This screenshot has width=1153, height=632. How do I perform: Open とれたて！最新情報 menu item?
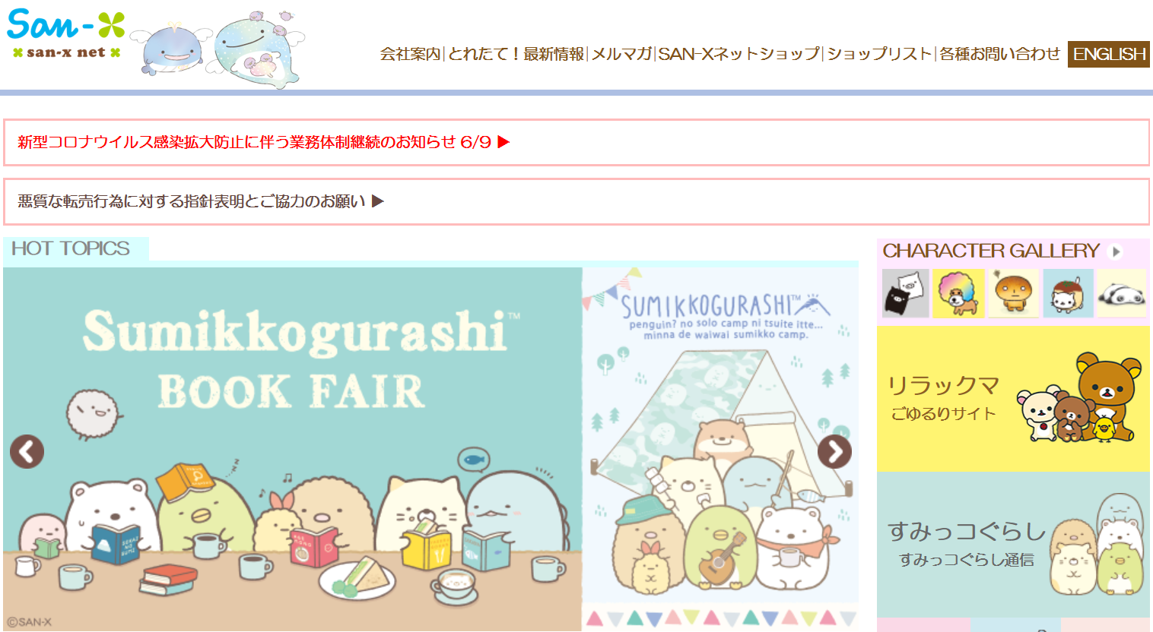pos(516,54)
